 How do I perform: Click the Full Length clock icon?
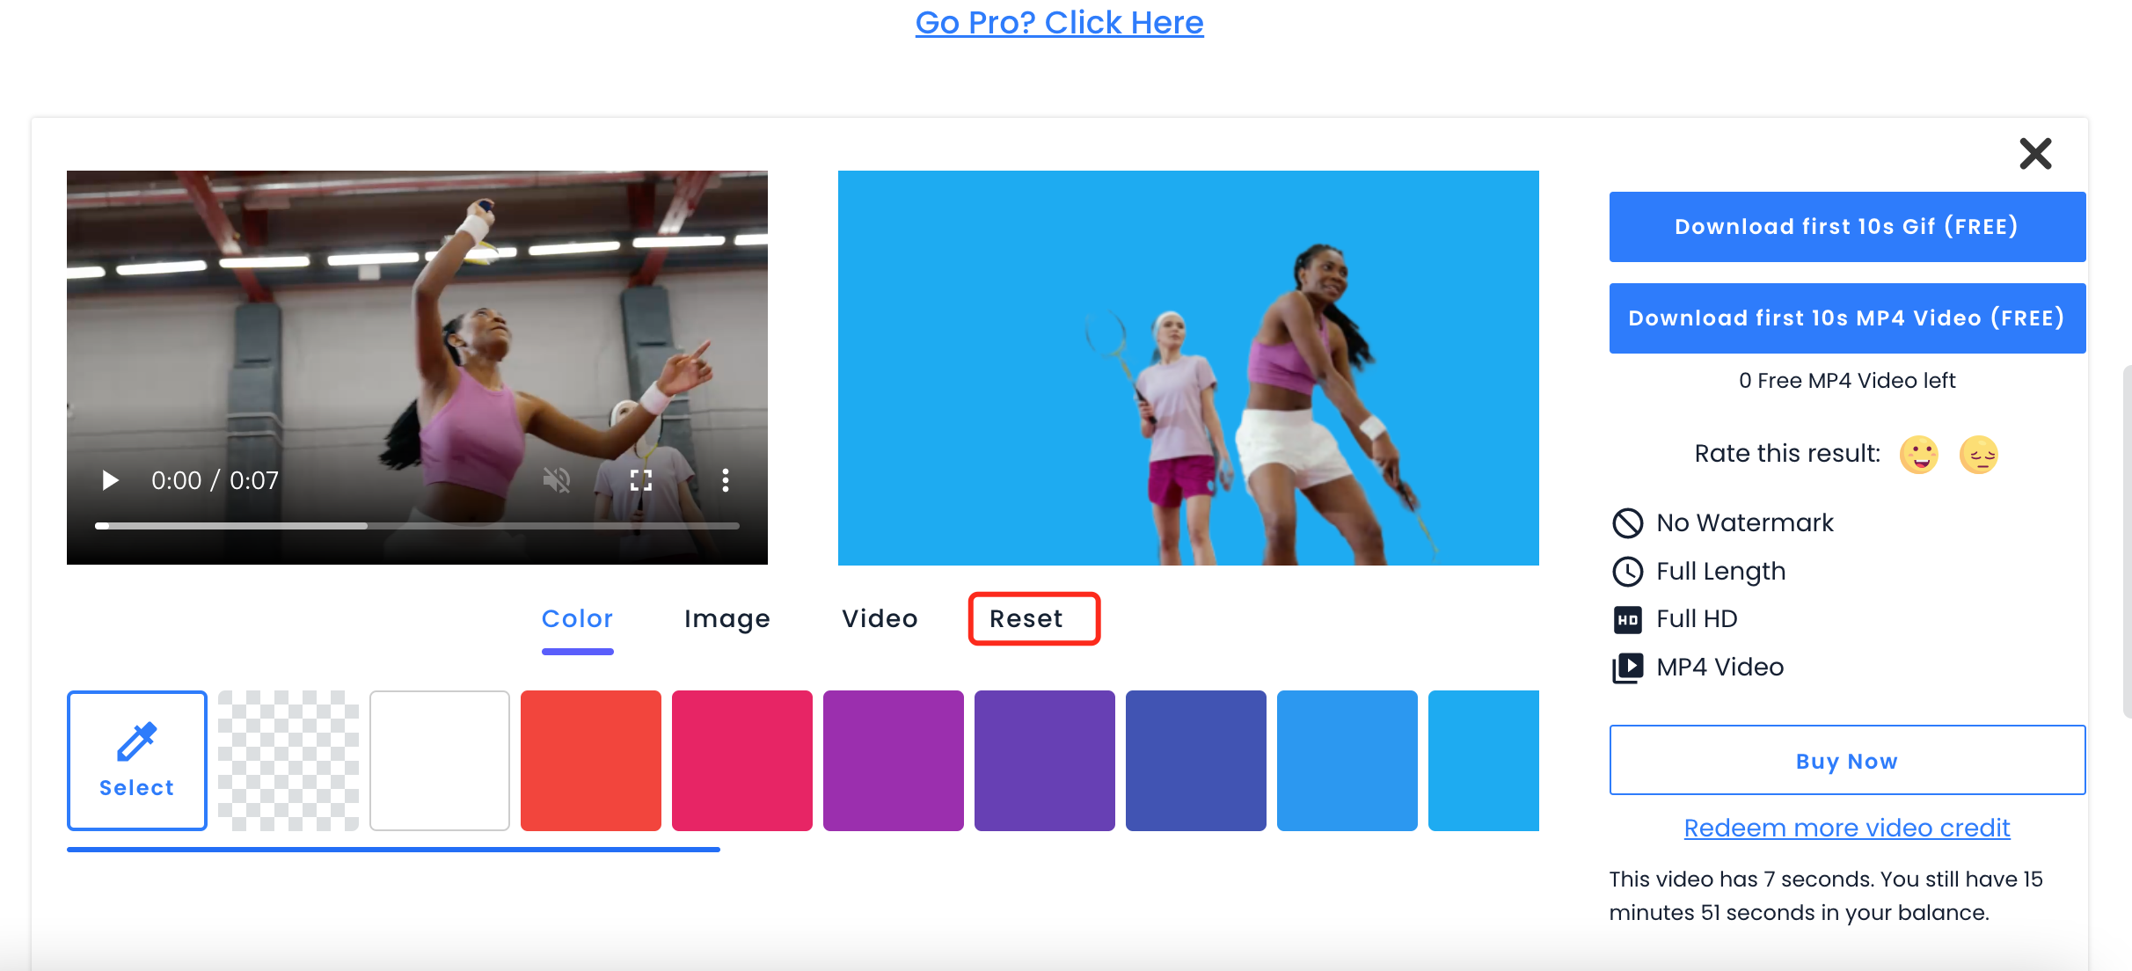coord(1627,572)
